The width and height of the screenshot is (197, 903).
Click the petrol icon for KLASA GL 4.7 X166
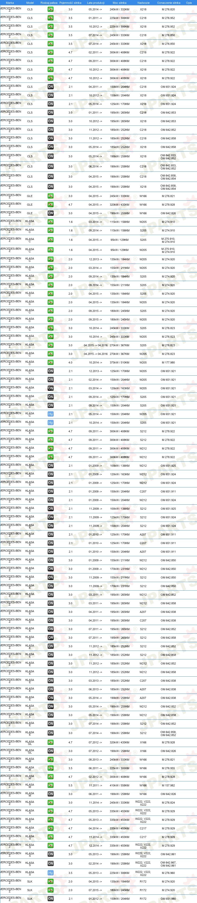pos(51,742)
